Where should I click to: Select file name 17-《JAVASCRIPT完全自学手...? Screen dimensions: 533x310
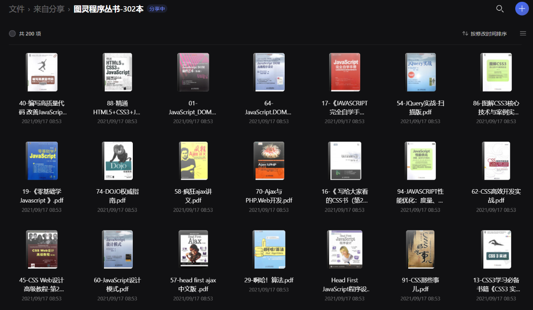[x=345, y=107]
